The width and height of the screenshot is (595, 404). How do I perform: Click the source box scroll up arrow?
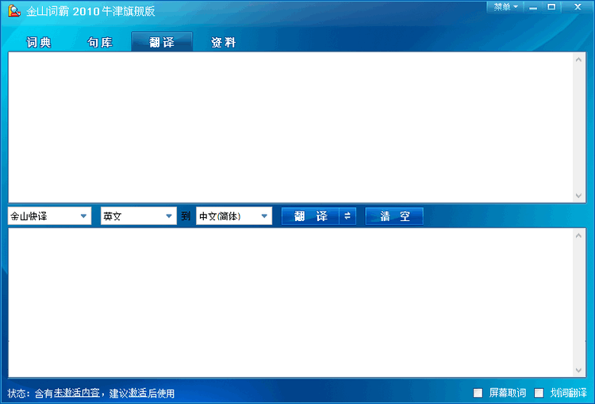(578, 59)
